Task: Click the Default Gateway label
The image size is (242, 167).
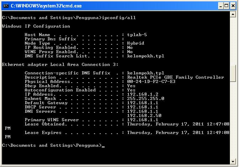Action: tap(46, 103)
